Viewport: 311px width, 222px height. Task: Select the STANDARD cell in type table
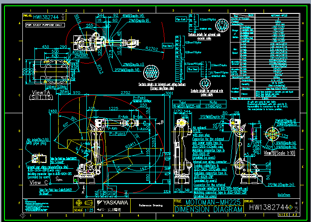[213, 107]
